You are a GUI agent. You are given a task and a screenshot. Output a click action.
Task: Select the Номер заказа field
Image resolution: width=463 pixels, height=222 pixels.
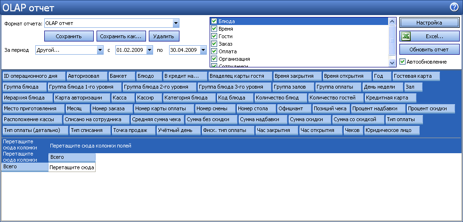click(112, 108)
